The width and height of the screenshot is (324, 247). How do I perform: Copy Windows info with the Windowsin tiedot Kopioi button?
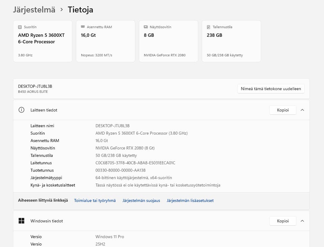[x=283, y=221]
